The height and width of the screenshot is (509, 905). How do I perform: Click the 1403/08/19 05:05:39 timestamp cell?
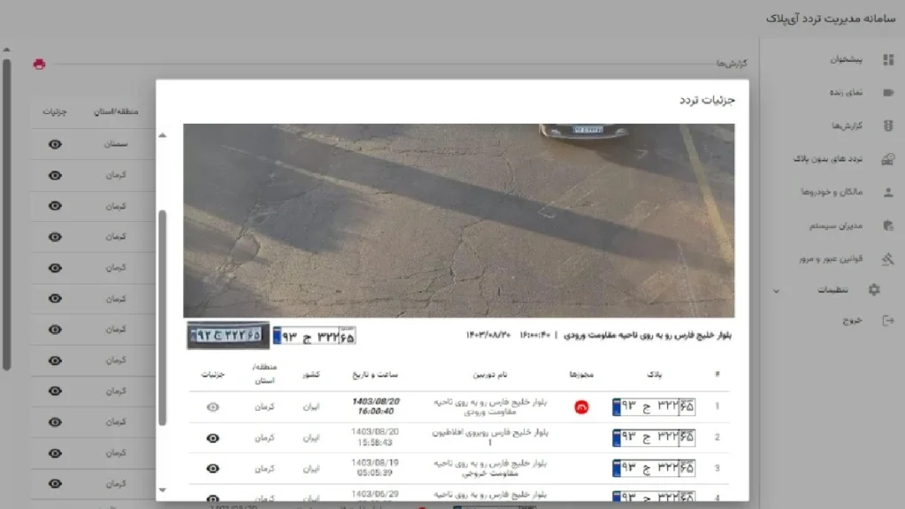click(x=375, y=468)
